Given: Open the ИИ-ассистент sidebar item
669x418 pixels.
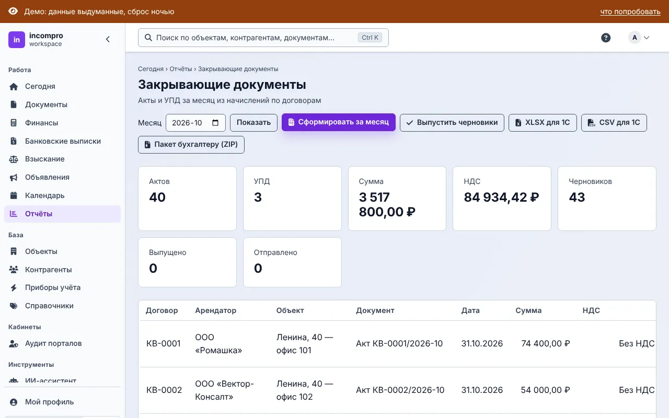Looking at the screenshot, I should [x=62, y=380].
